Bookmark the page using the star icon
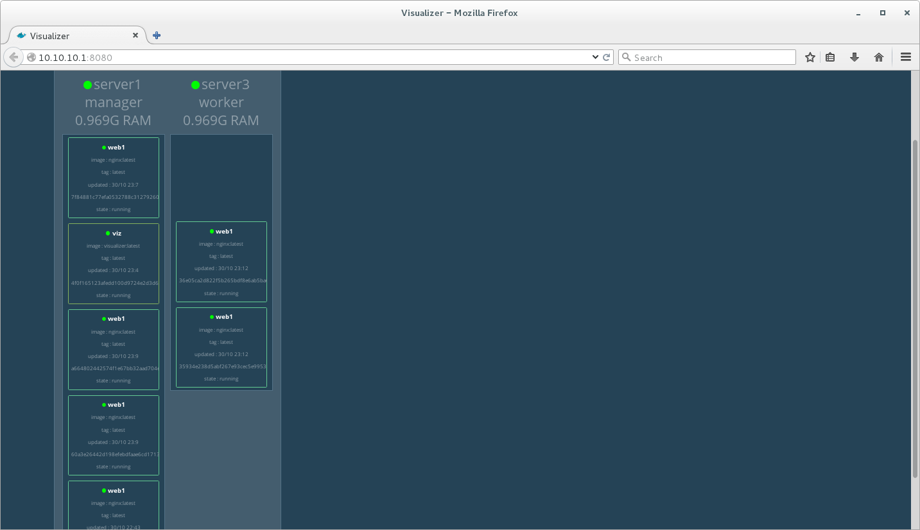The height and width of the screenshot is (530, 920). [810, 57]
